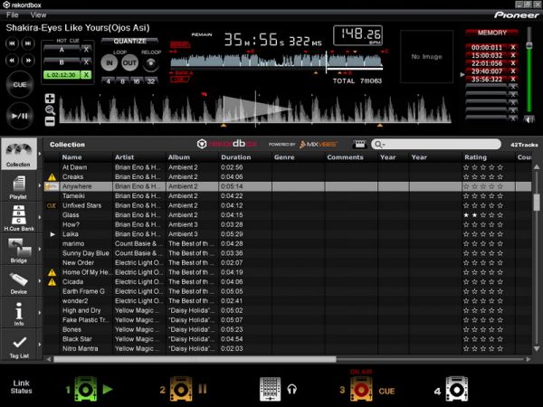Zoom out waveform with minus icon
543x407 pixels.
click(50, 121)
